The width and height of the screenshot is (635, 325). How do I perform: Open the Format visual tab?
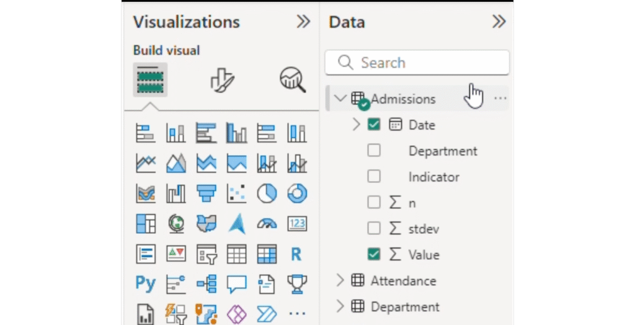[221, 80]
